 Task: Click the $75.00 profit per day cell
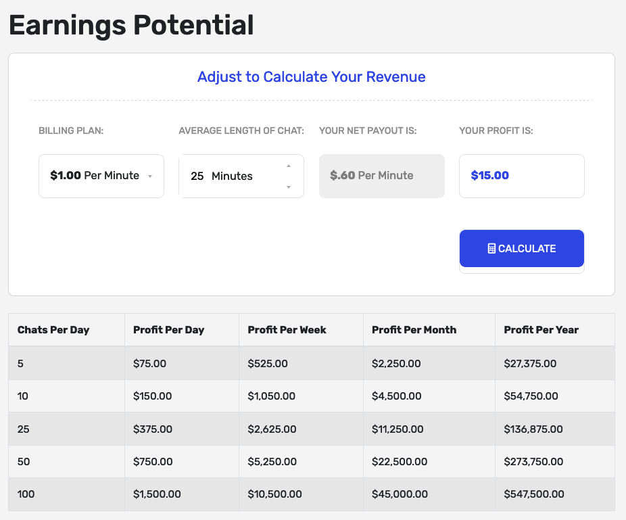click(x=182, y=363)
